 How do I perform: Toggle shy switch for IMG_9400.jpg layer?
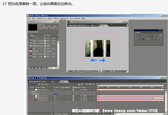tap(54, 98)
